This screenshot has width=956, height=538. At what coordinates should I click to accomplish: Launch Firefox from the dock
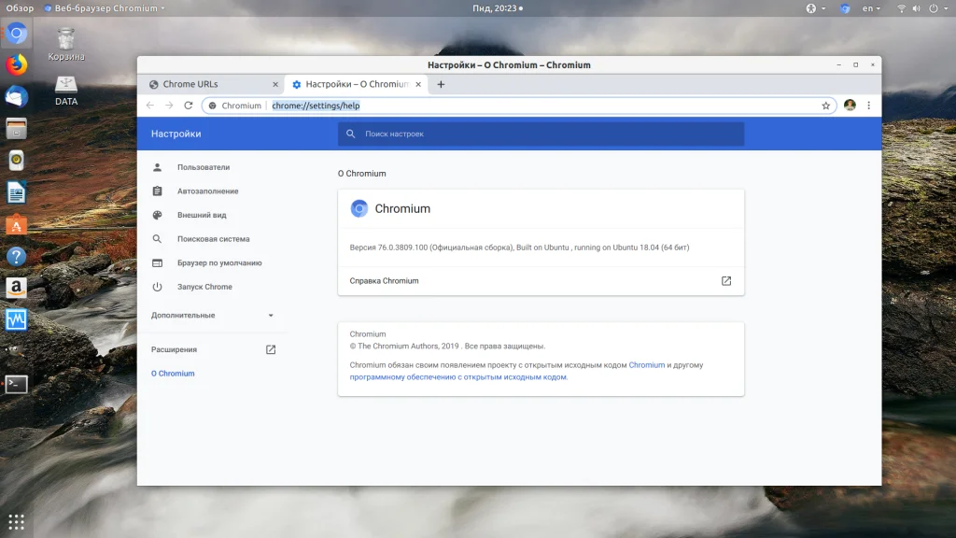click(x=17, y=65)
